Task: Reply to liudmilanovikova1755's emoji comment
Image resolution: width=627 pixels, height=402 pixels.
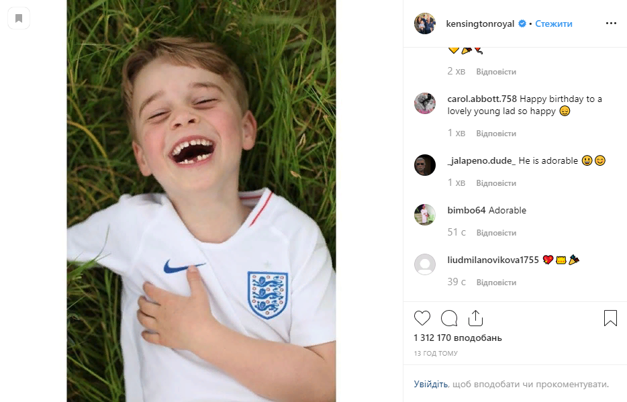Action: (496, 283)
